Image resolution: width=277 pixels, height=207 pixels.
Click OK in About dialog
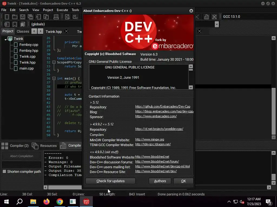pos(183,181)
